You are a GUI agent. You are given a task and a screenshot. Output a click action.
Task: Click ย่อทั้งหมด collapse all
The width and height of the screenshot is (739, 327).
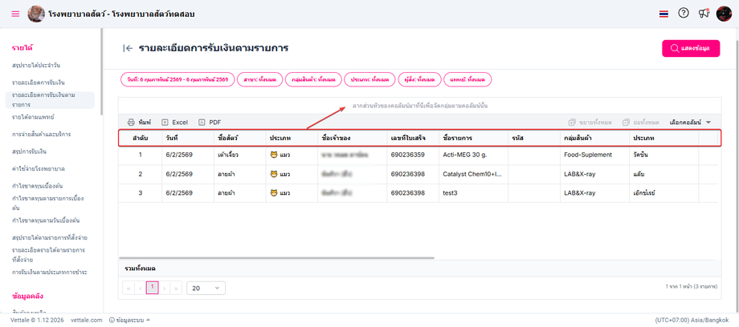[640, 123]
